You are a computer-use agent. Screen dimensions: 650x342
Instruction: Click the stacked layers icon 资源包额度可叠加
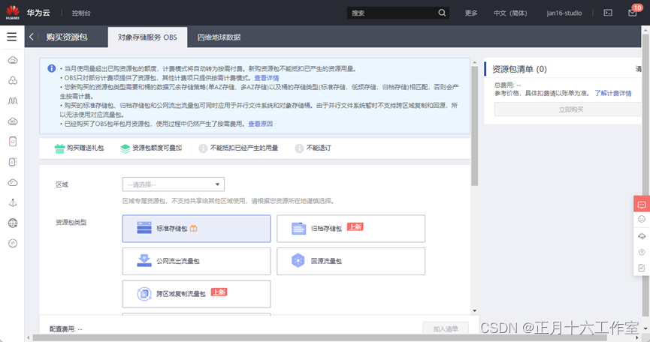(x=125, y=148)
